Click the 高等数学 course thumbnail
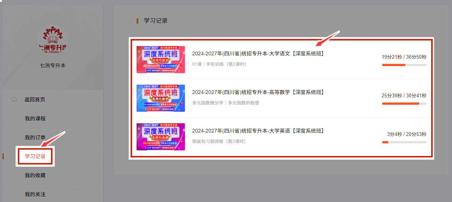This screenshot has height=202, width=452. [161, 98]
